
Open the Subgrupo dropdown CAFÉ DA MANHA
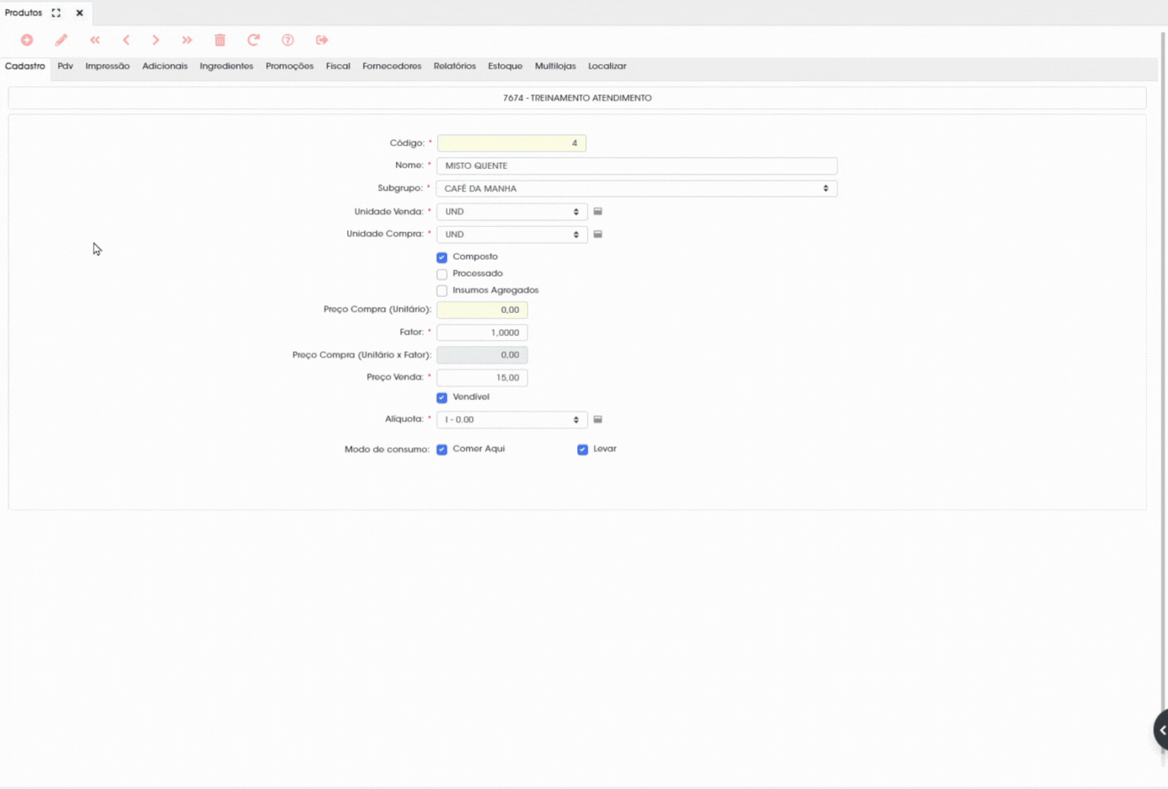637,188
